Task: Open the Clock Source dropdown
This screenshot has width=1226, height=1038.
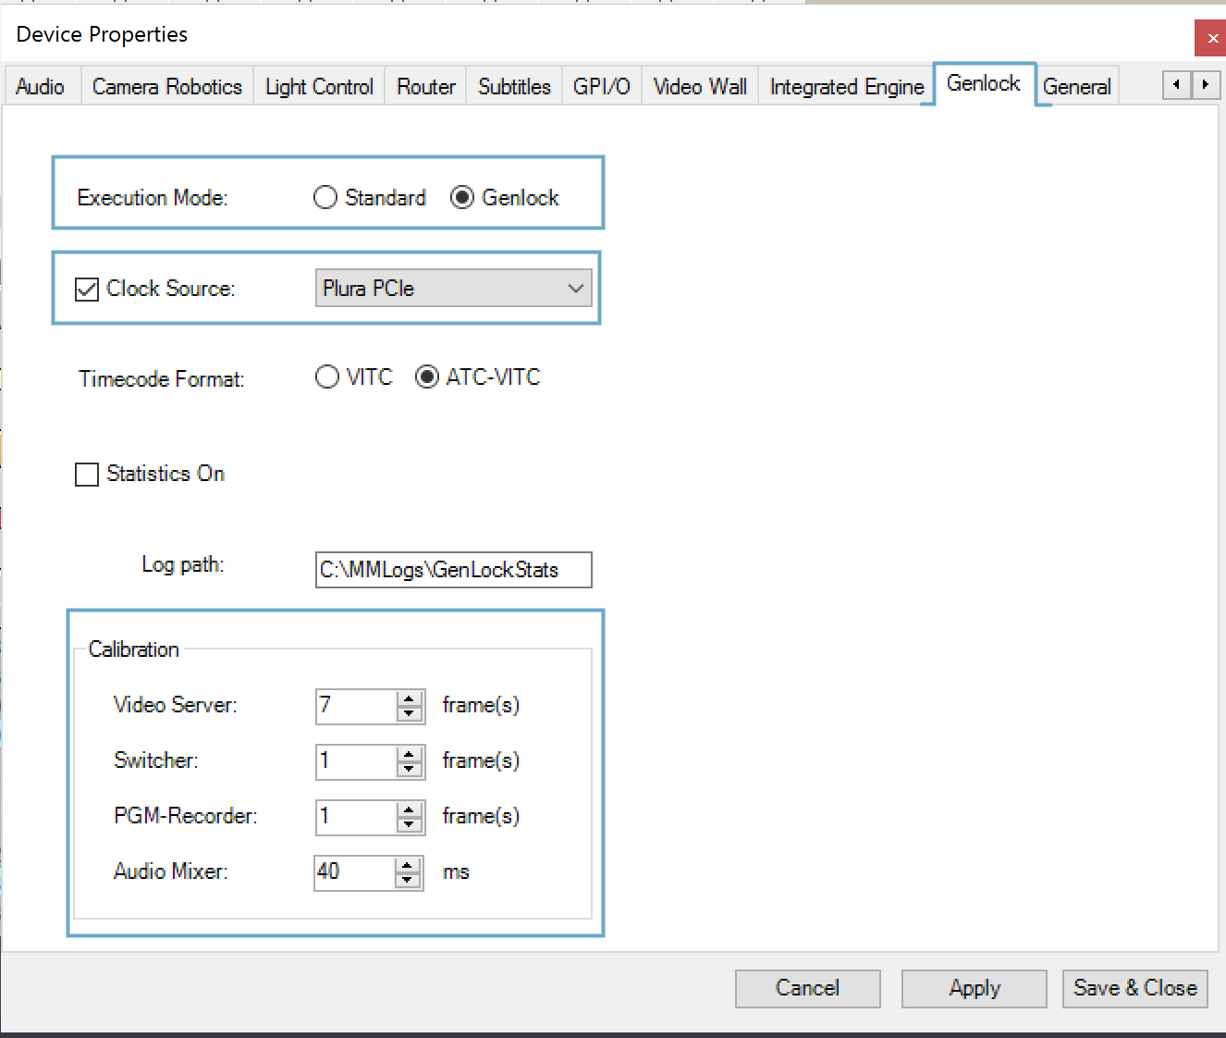Action: pyautogui.click(x=453, y=289)
